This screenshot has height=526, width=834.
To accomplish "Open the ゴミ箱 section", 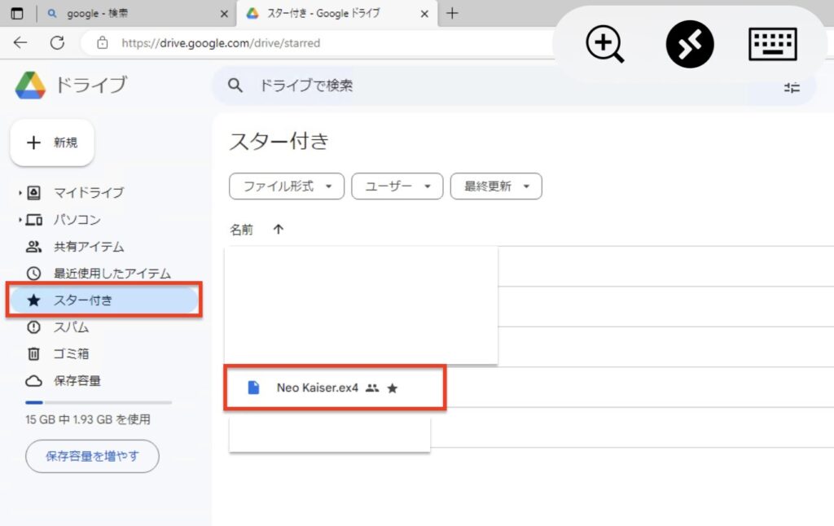I will click(x=71, y=353).
